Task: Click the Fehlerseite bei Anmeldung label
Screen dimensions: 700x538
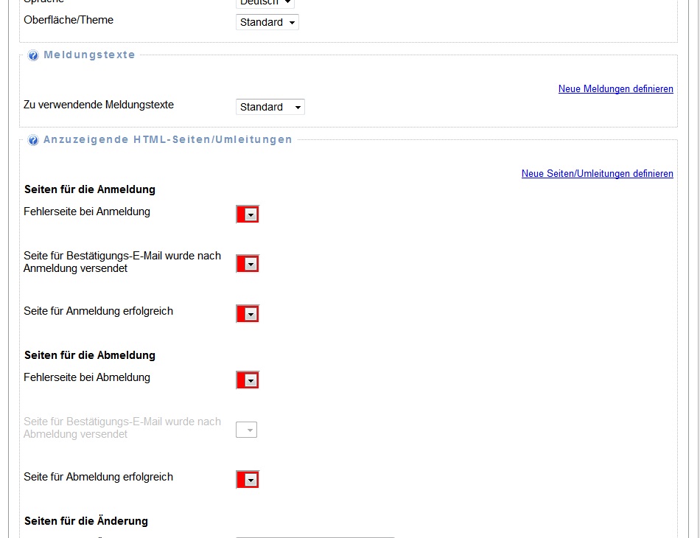Action: pyautogui.click(x=87, y=212)
